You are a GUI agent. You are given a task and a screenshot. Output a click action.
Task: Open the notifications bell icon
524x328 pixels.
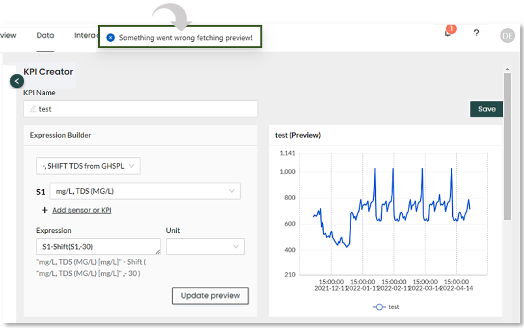coord(448,33)
